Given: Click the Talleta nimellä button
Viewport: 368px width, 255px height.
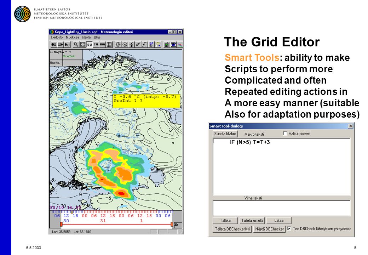Looking at the screenshot, I should 252,221.
